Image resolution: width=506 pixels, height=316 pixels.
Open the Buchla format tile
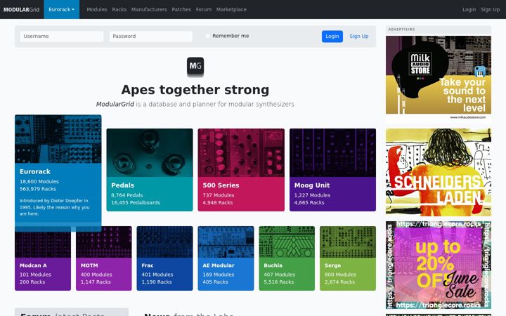click(x=287, y=258)
